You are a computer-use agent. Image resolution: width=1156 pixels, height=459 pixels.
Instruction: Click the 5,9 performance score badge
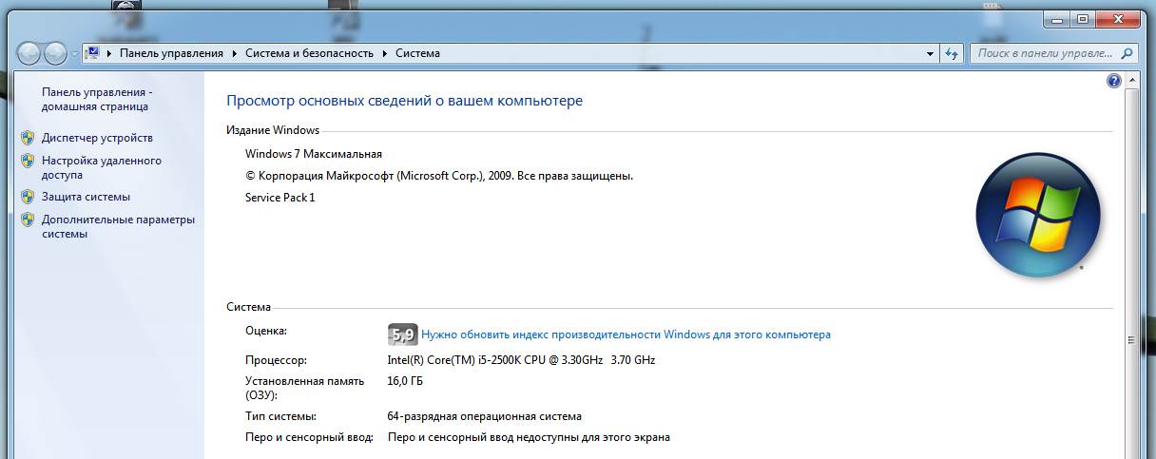coord(402,335)
